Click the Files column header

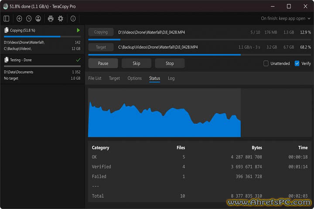[181, 148]
